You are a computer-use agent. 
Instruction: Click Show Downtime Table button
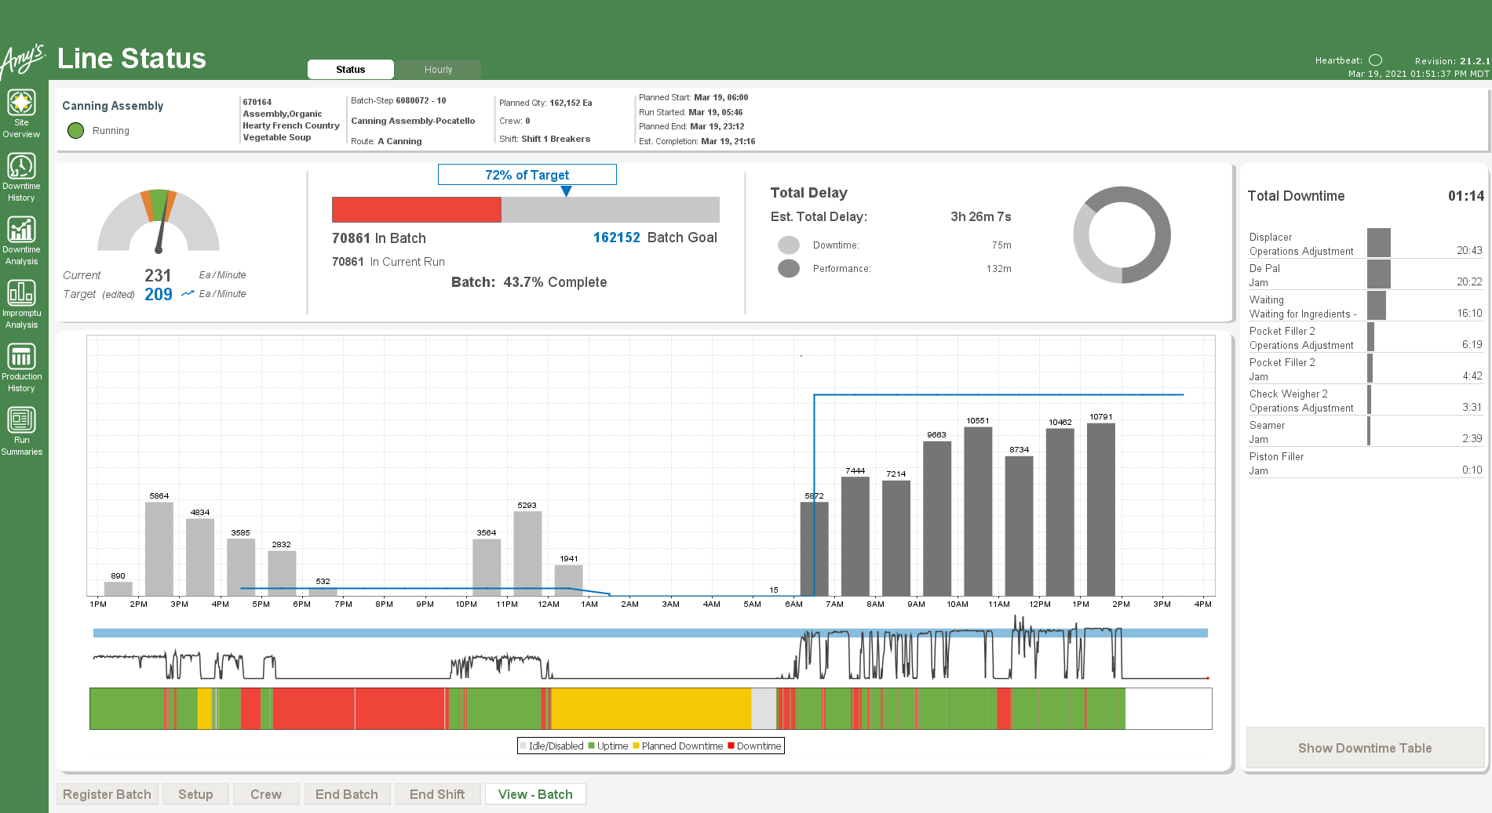pyautogui.click(x=1365, y=748)
